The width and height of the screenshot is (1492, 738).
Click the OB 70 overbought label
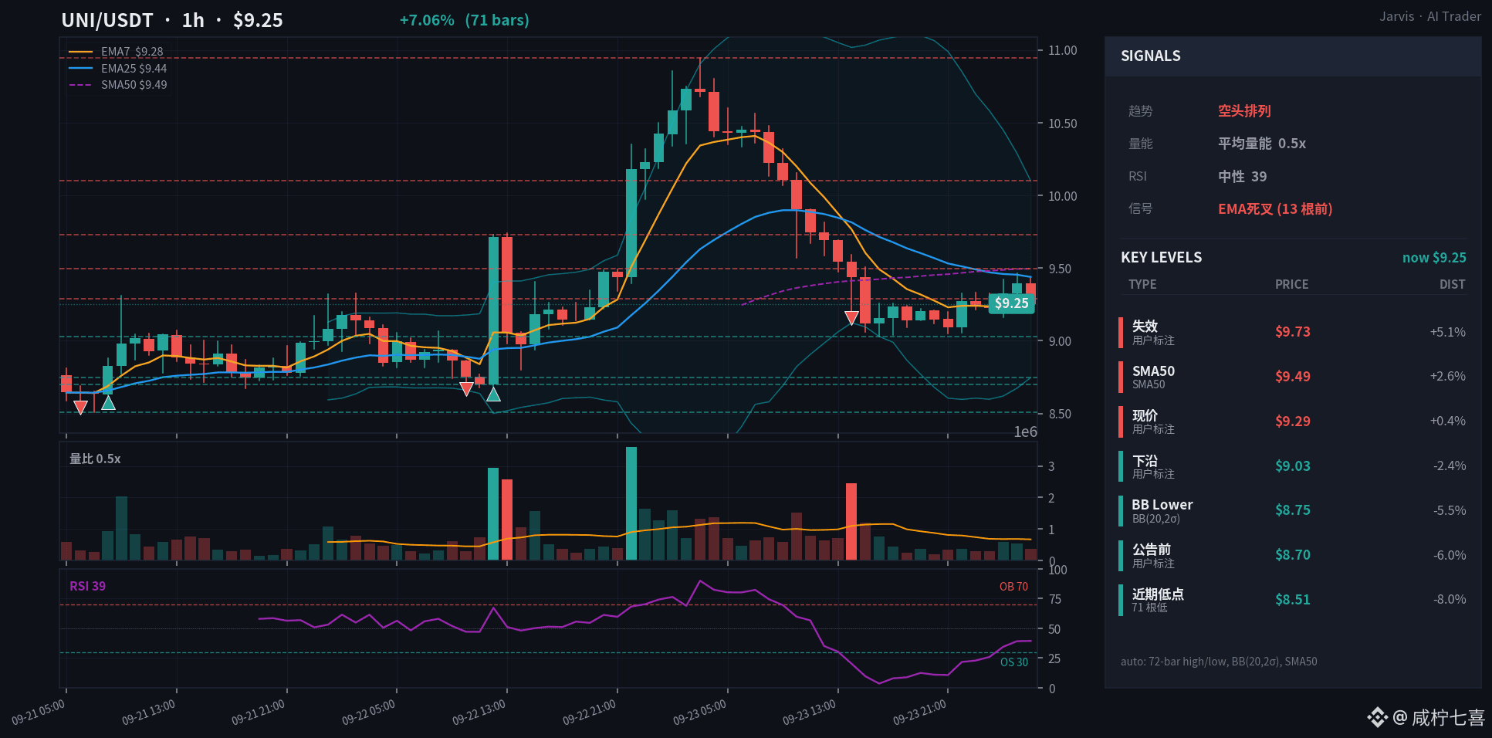click(1013, 587)
